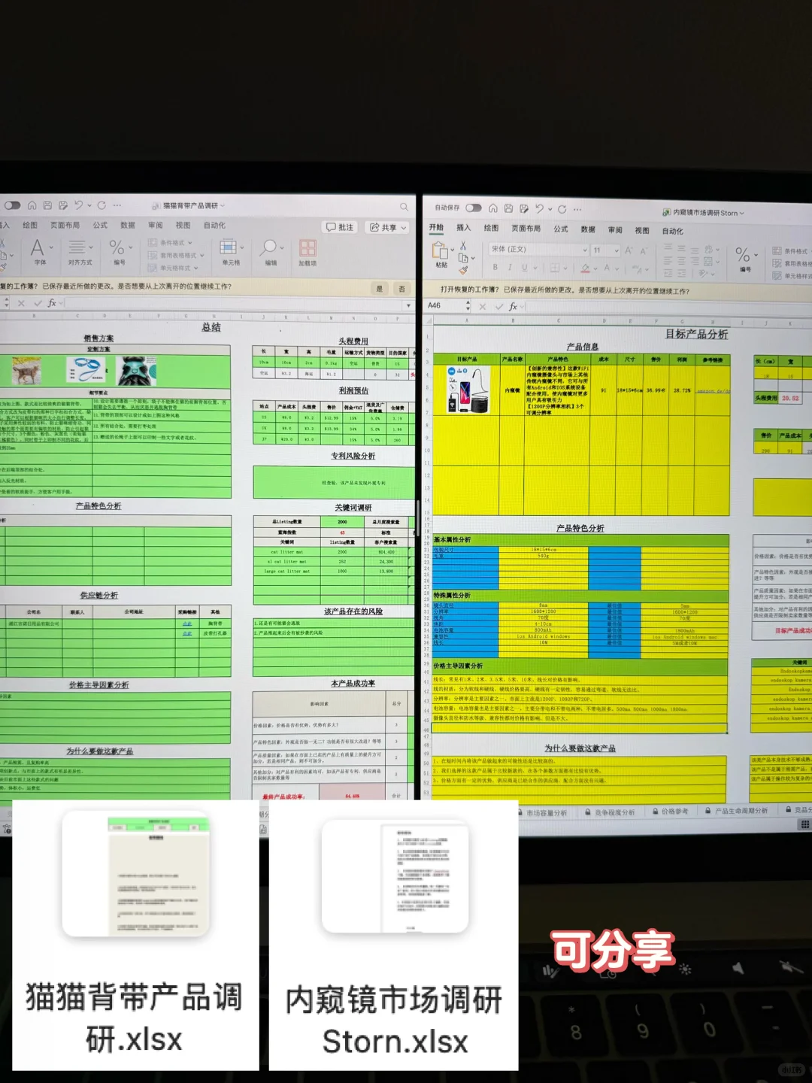Click Redo icon in right Storn window

(x=562, y=209)
